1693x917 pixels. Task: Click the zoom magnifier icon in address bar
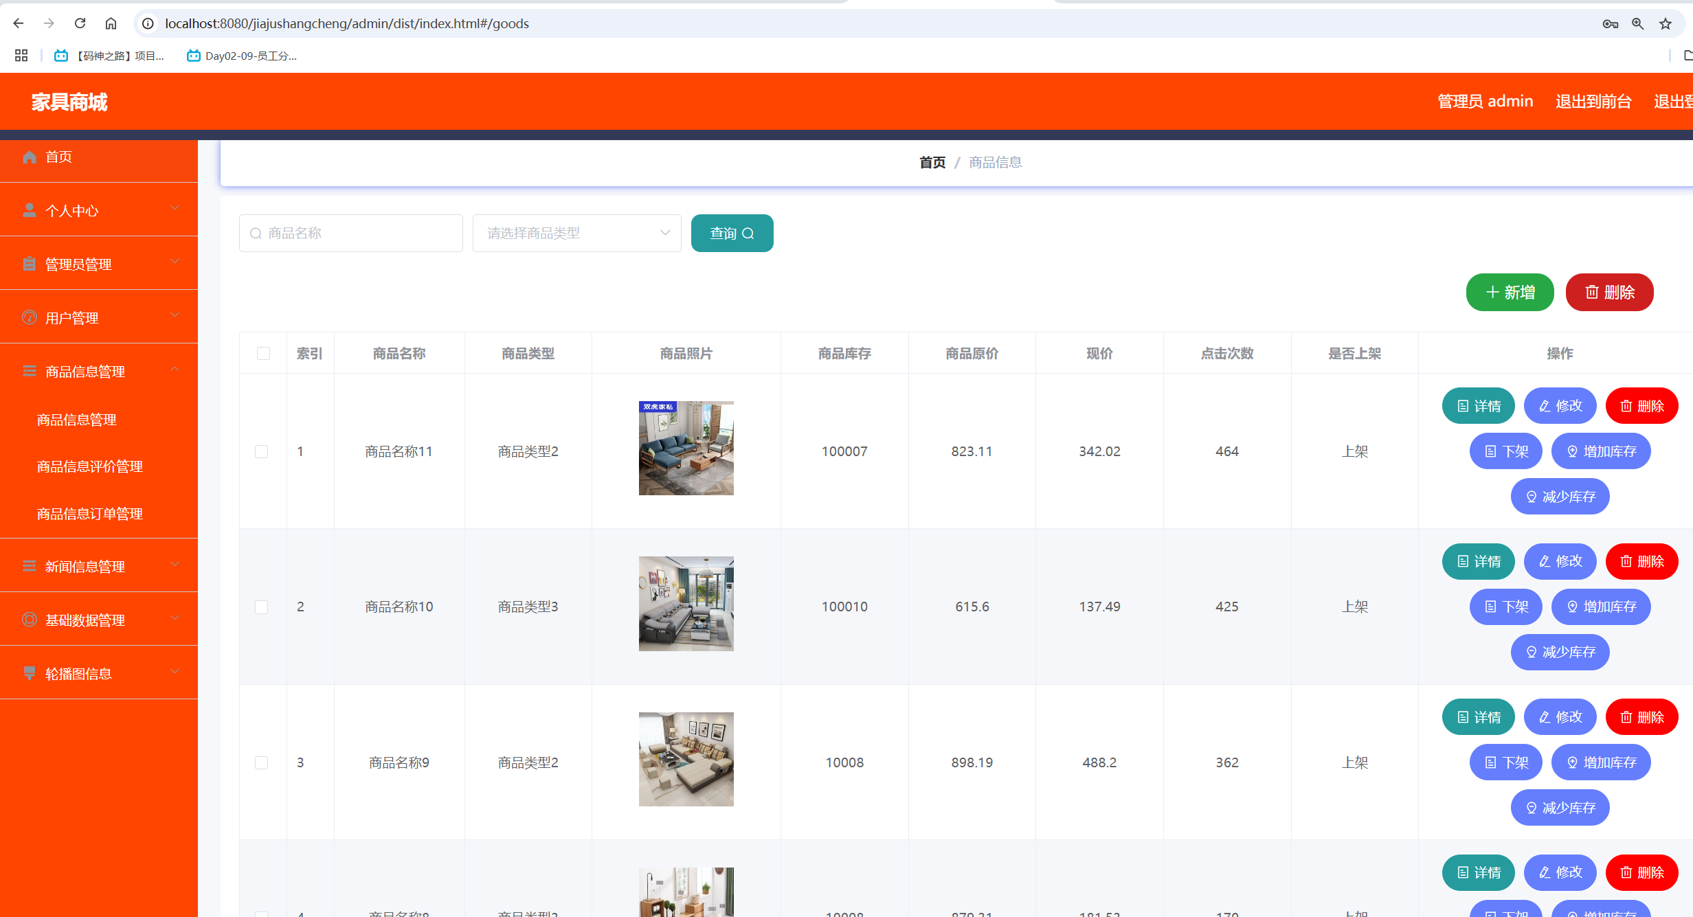point(1637,24)
